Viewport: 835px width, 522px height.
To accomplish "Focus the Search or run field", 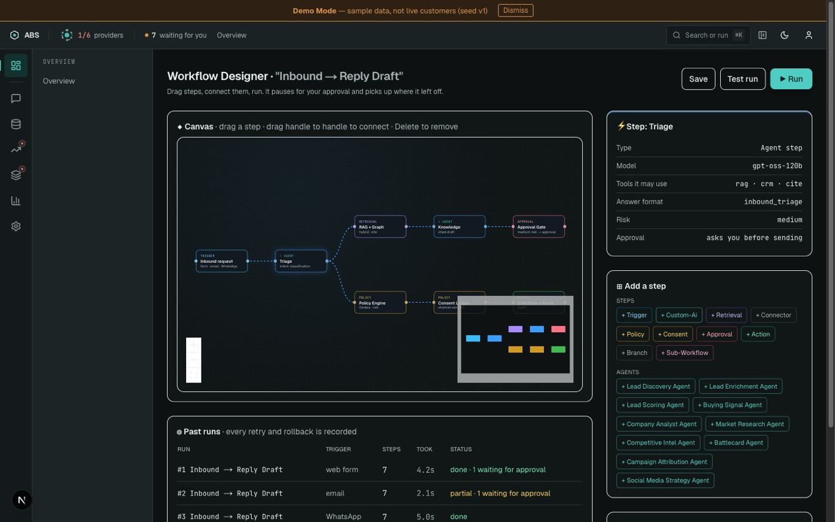I will pos(708,35).
